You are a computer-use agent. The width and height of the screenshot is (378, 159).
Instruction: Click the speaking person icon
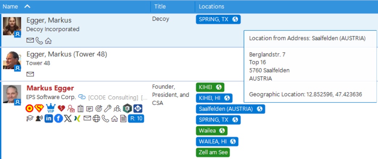(x=39, y=118)
